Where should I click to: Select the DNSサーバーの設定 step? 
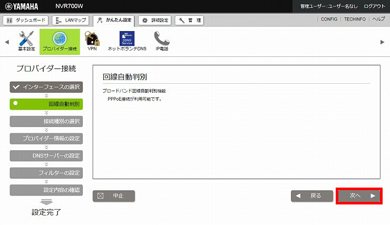(x=46, y=155)
